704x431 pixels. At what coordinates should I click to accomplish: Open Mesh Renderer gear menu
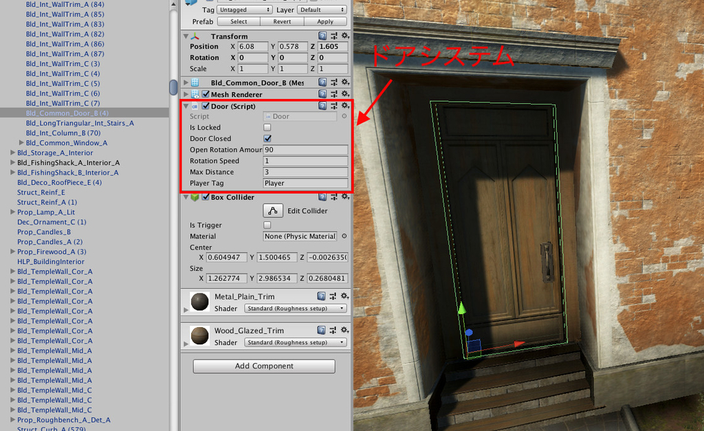(x=345, y=94)
